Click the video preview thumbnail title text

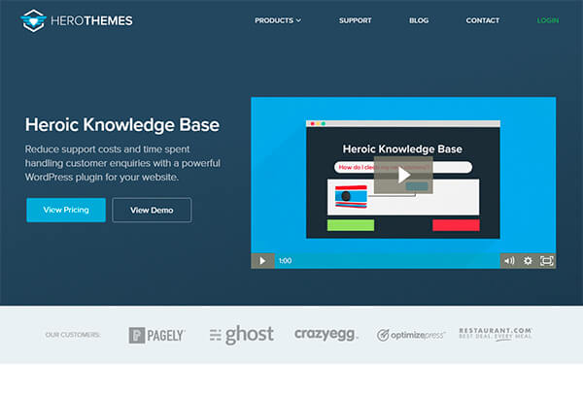(402, 149)
